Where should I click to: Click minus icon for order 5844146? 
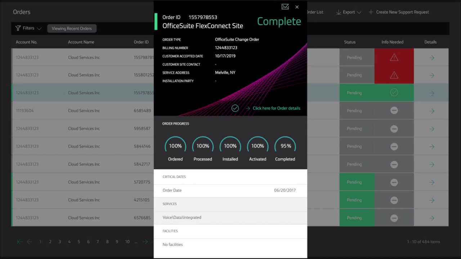pyautogui.click(x=394, y=146)
